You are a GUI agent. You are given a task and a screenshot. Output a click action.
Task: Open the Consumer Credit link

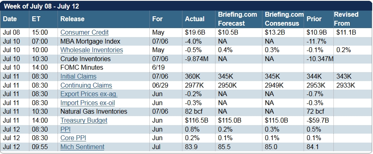click(x=84, y=32)
